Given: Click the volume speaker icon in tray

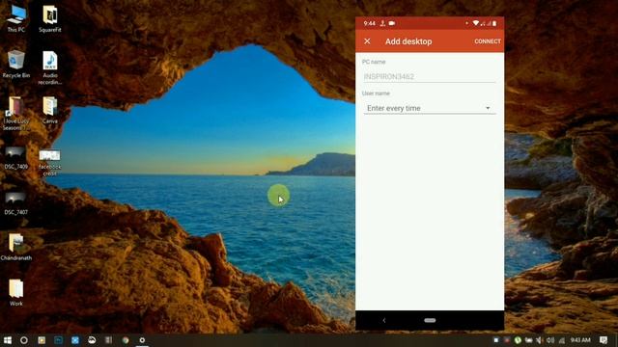Looking at the screenshot, I should point(550,340).
